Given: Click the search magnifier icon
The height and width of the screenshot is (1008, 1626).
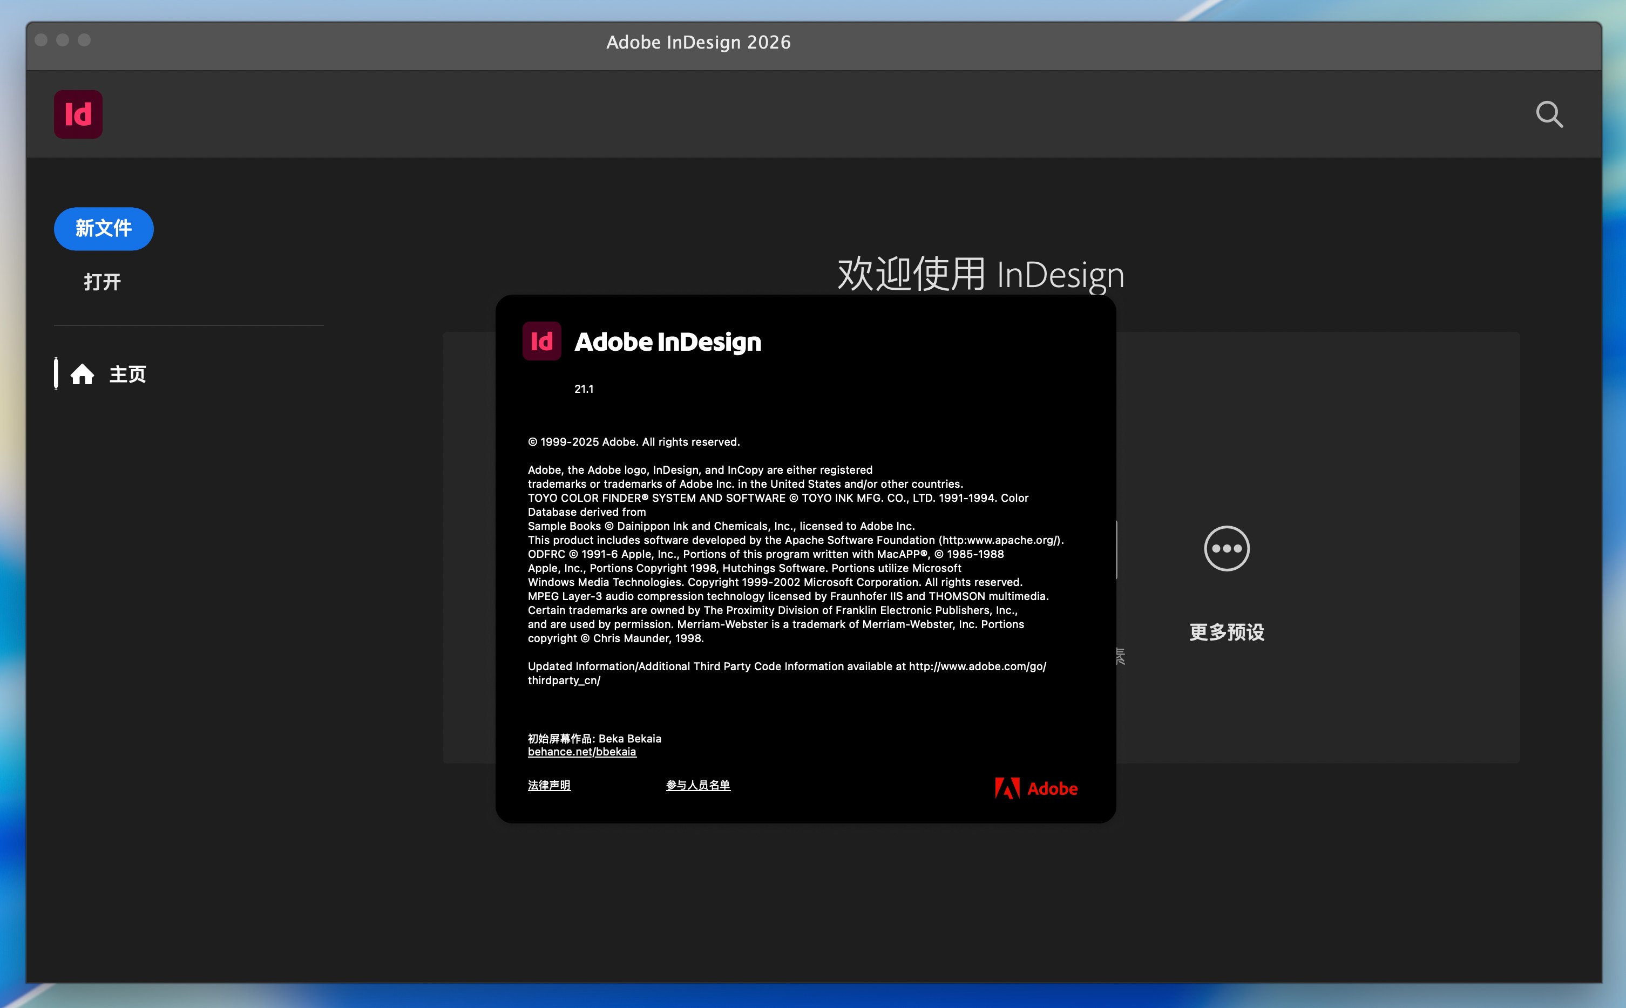Looking at the screenshot, I should tap(1549, 114).
